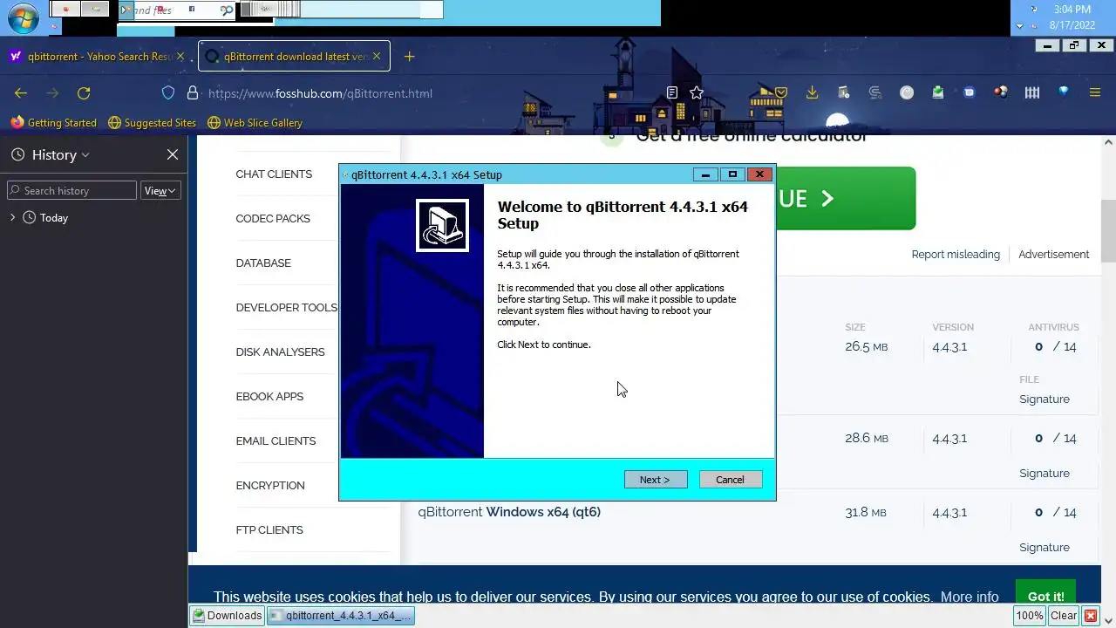Close the qBittorrent download tab
The width and height of the screenshot is (1116, 628).
coord(377,57)
